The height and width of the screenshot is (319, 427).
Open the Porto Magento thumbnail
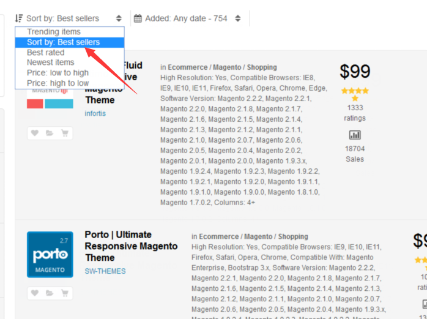coord(50,255)
